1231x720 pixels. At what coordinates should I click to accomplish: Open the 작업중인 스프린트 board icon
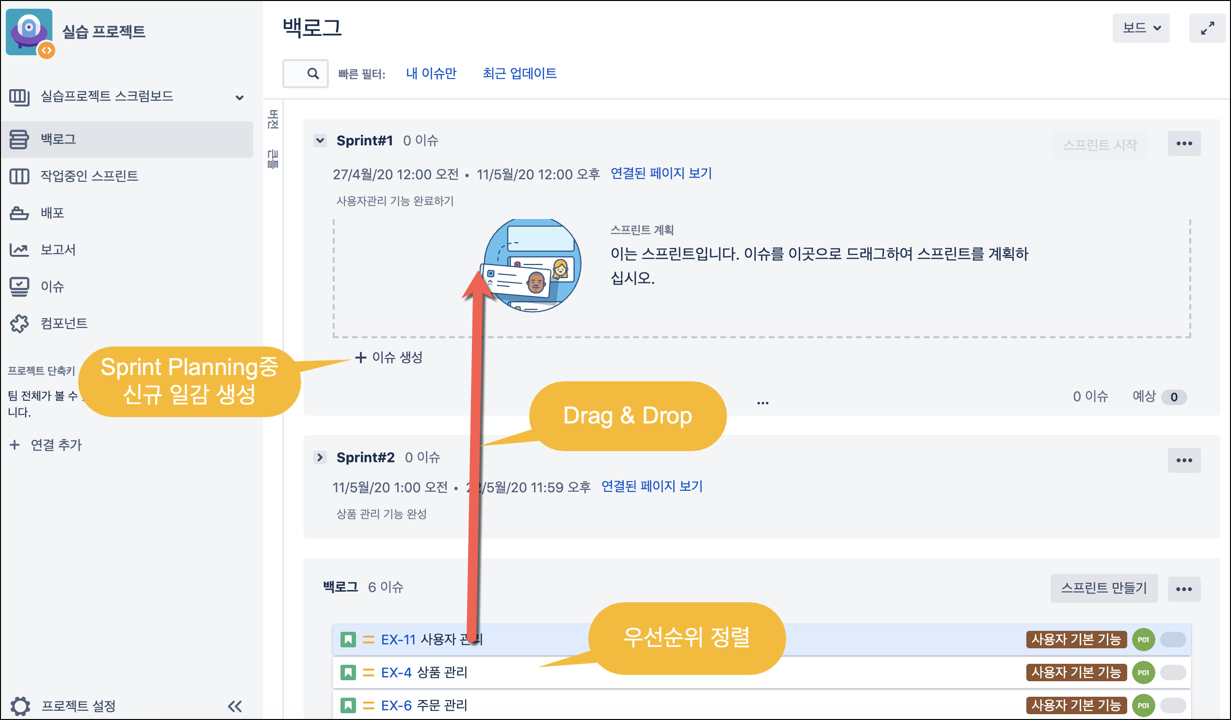click(x=19, y=176)
